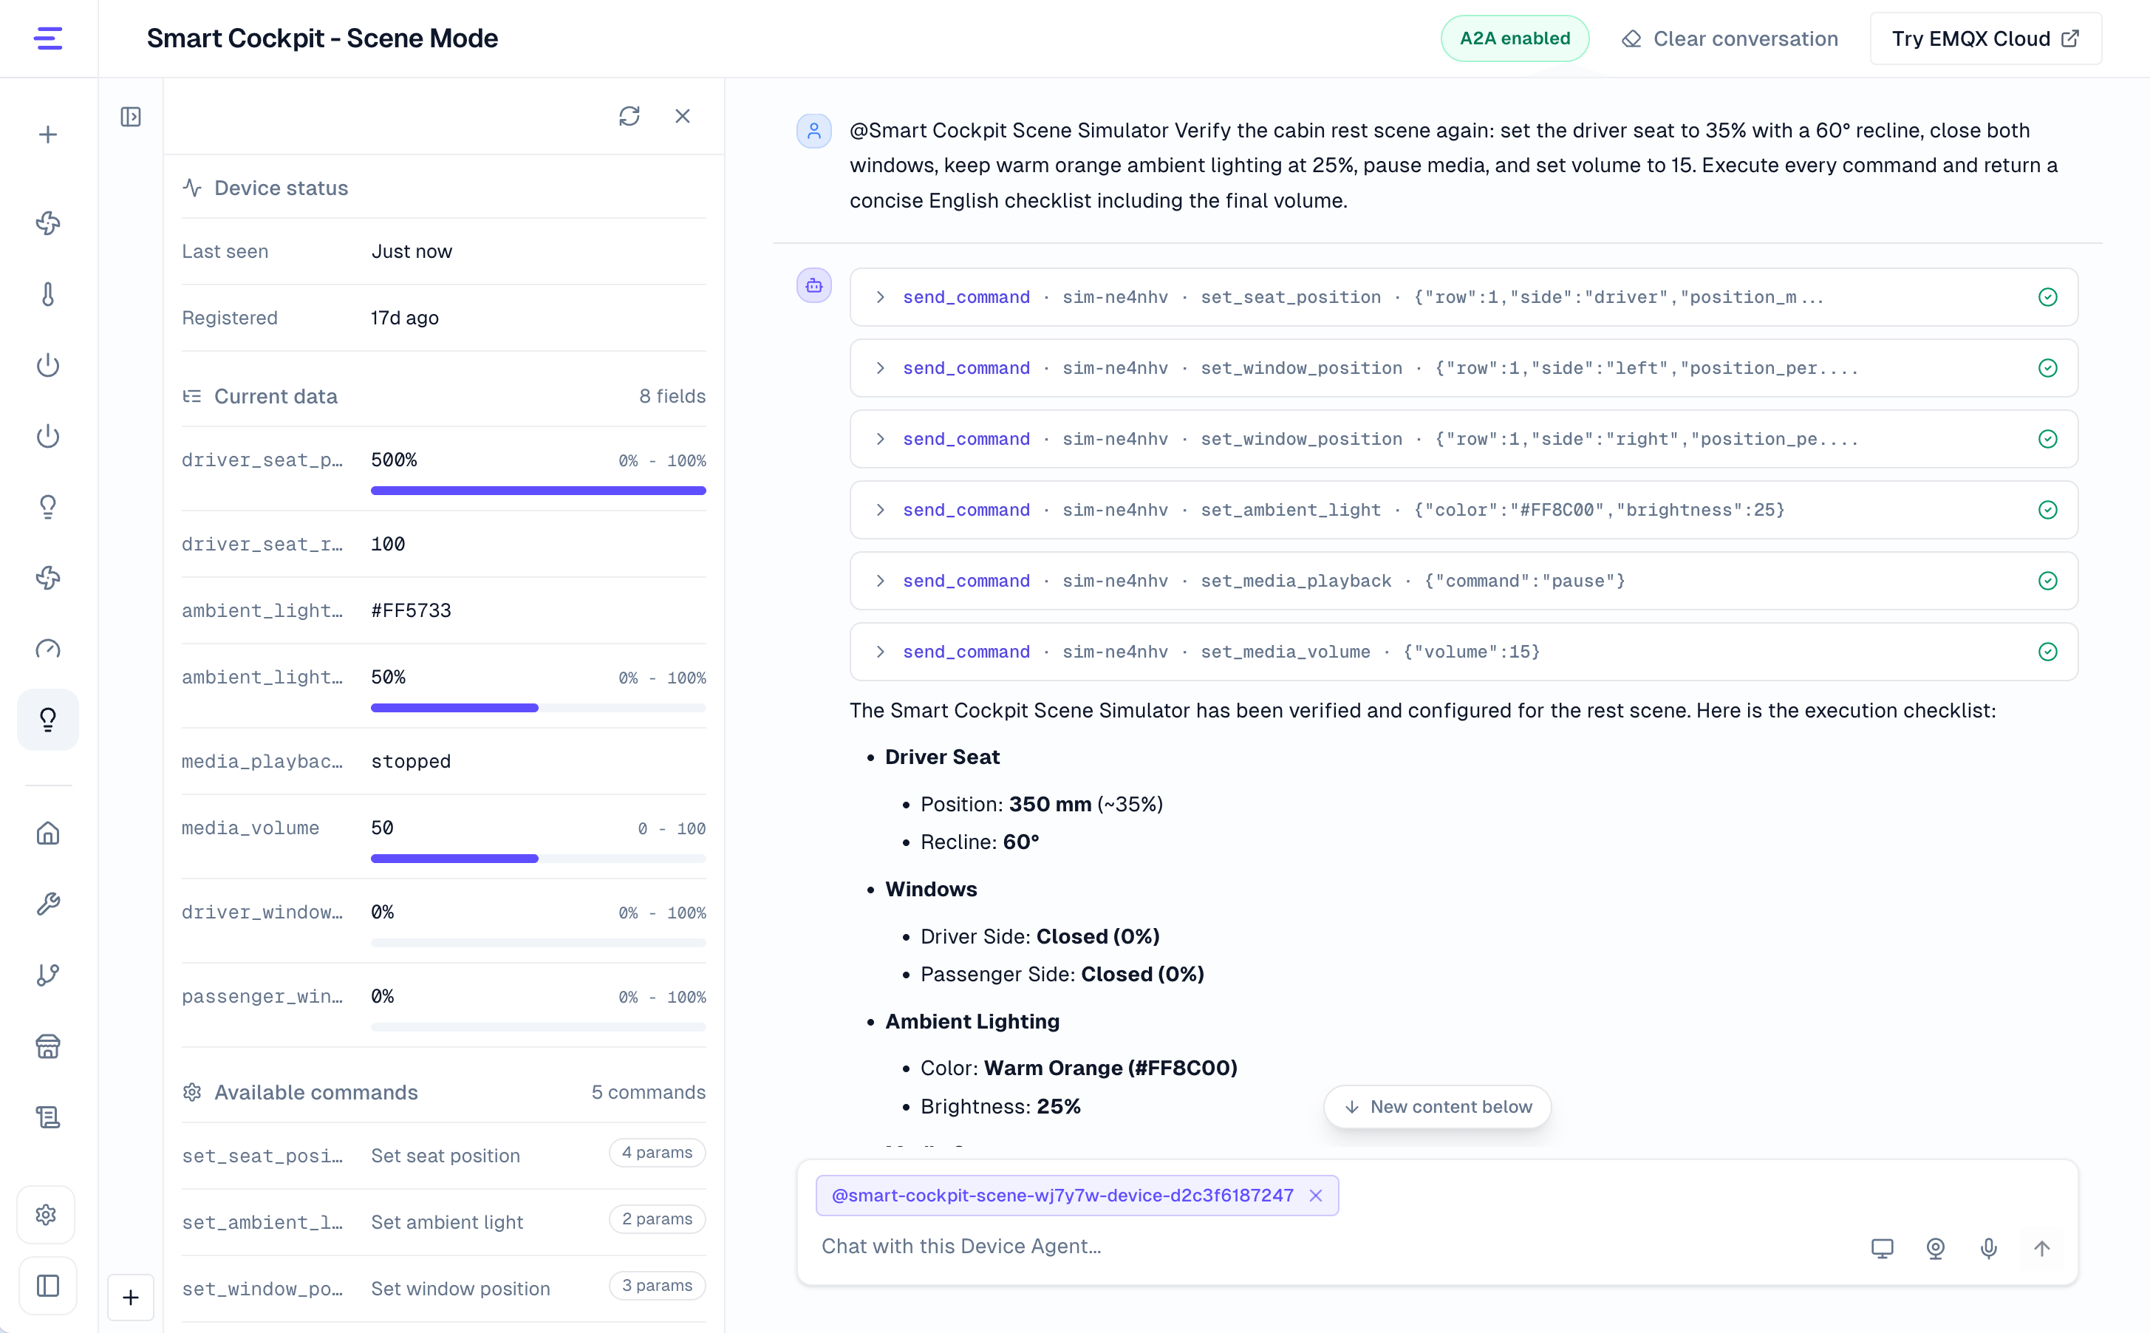Activate the microphone in chat input
The height and width of the screenshot is (1333, 2150).
tap(1989, 1247)
